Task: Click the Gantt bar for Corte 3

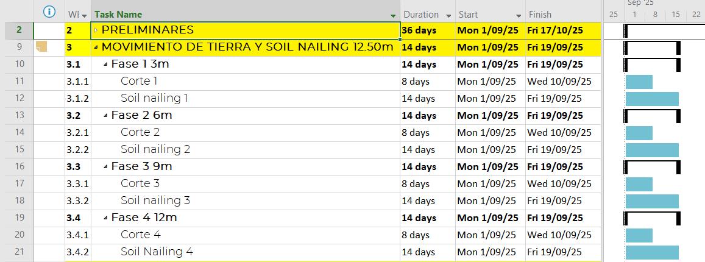Action: pyautogui.click(x=639, y=184)
